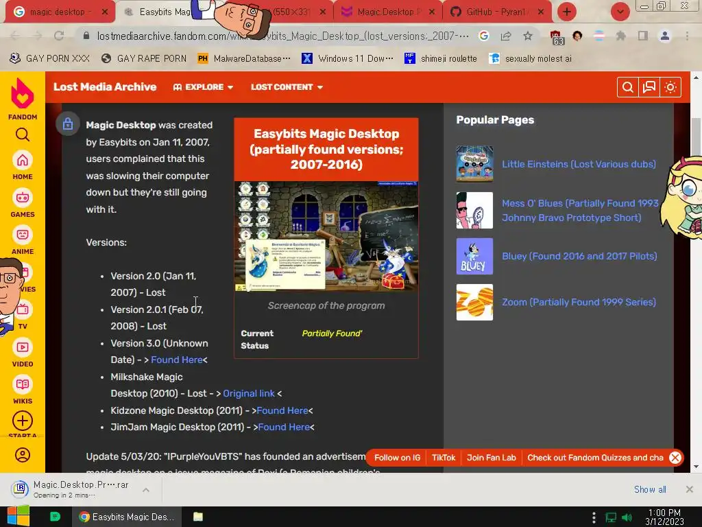Screen dimensions: 702x527
Task: Switch to Magic.Desktop tab
Action: click(388, 12)
